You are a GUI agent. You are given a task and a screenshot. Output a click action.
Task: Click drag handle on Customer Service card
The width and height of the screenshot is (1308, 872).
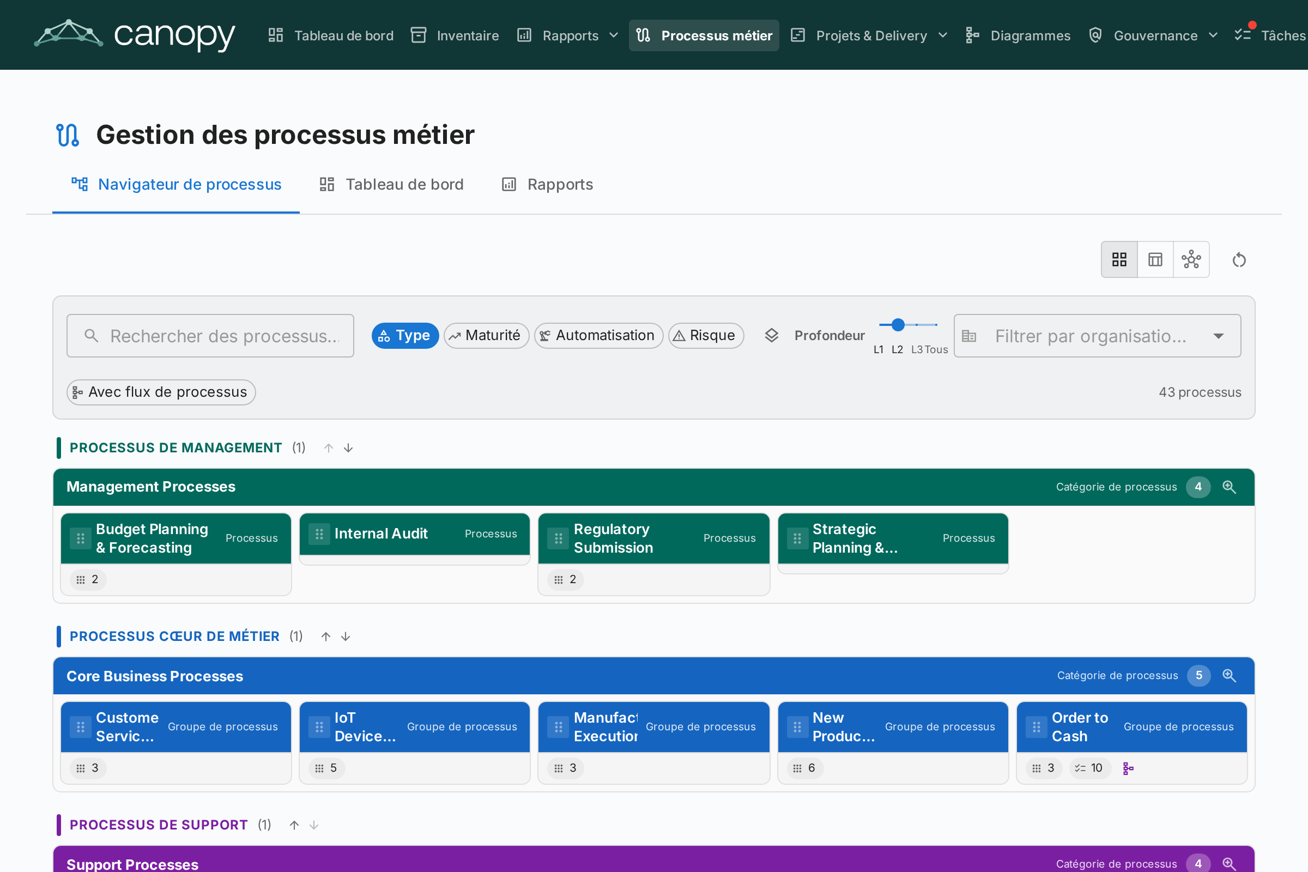pyautogui.click(x=80, y=726)
